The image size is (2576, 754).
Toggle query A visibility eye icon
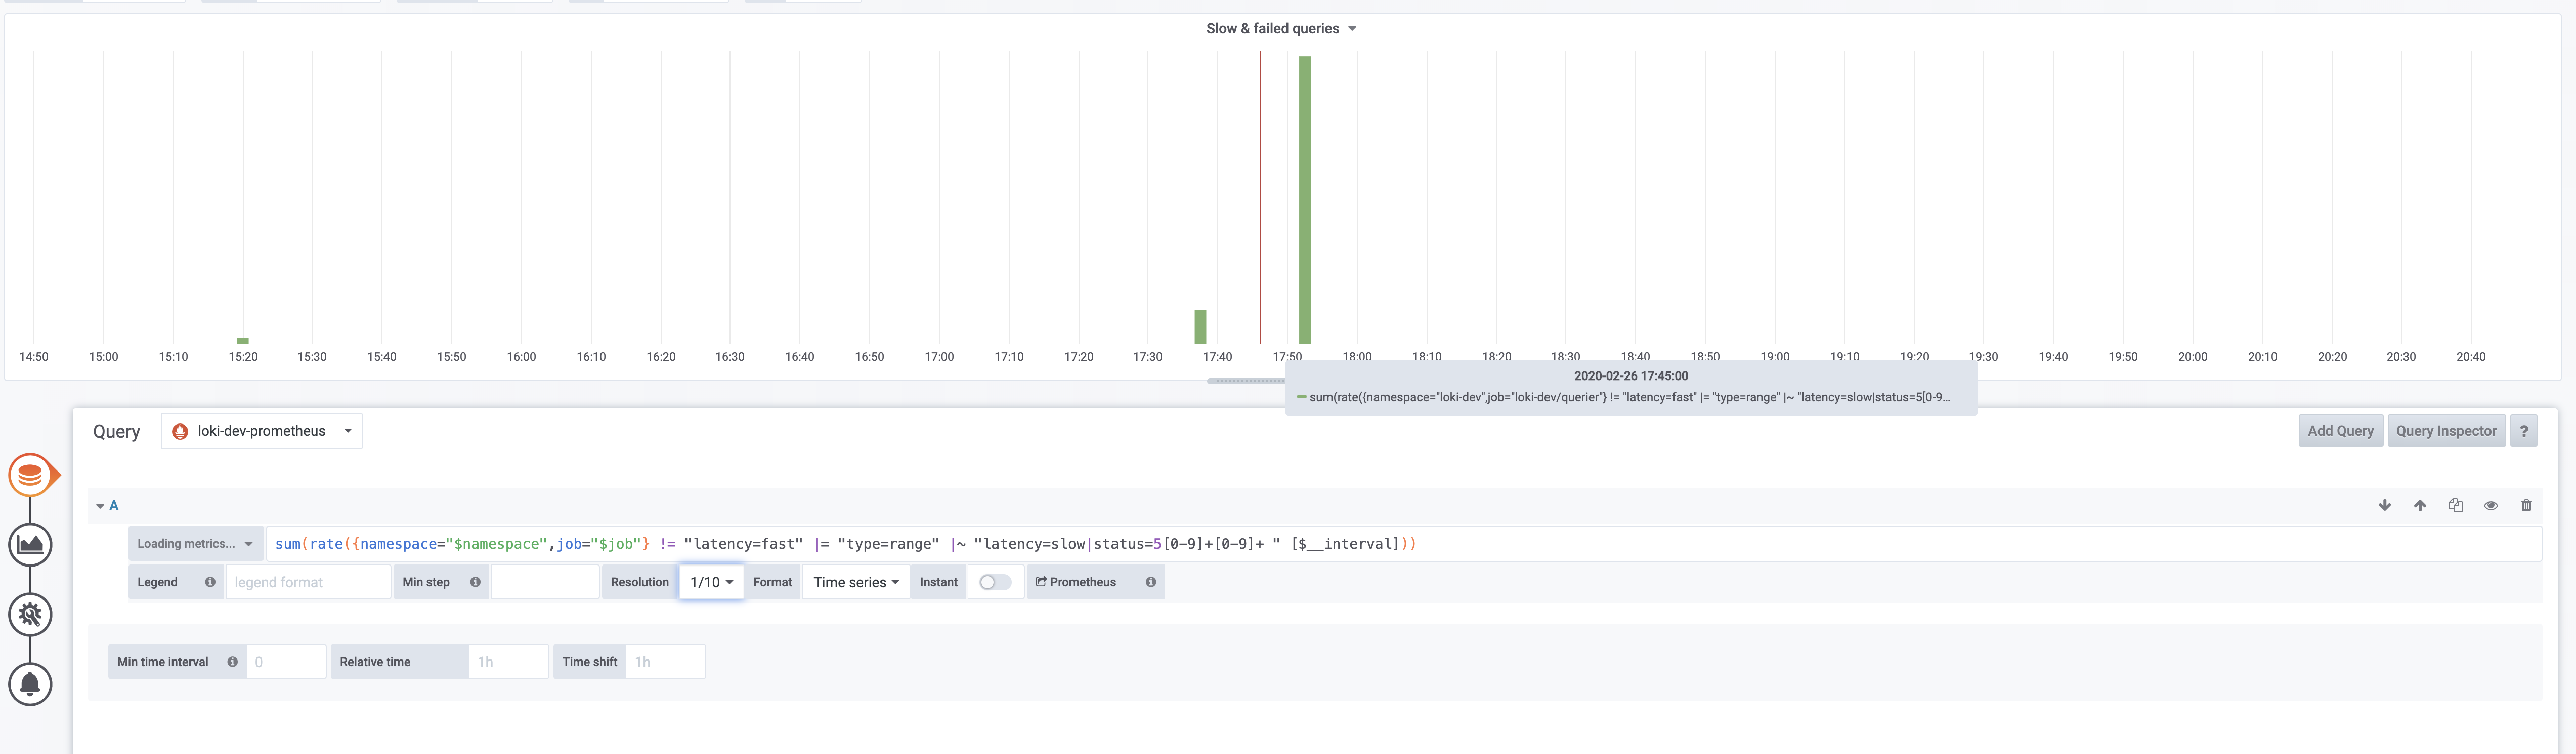click(x=2491, y=505)
